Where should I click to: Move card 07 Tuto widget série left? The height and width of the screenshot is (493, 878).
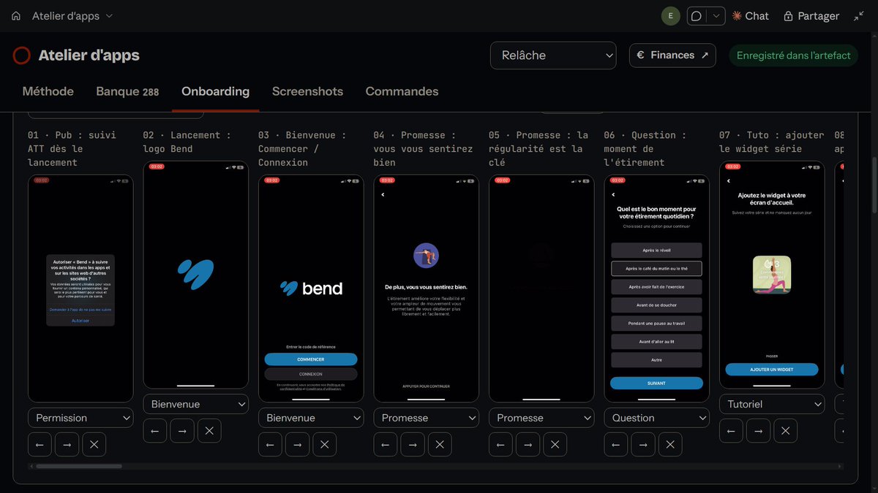point(731,431)
